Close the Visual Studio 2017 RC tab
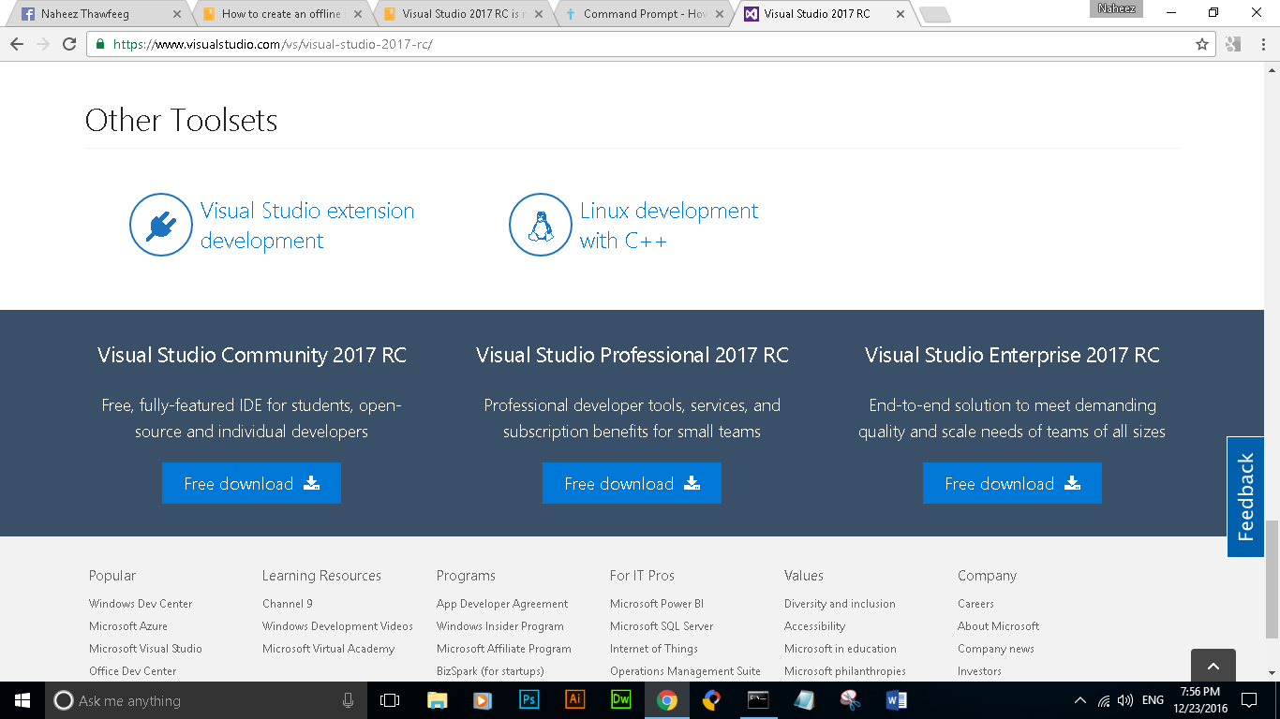 [x=900, y=14]
